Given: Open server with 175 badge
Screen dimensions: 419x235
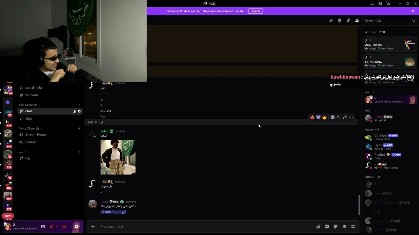Looking at the screenshot, I should [x=8, y=123].
